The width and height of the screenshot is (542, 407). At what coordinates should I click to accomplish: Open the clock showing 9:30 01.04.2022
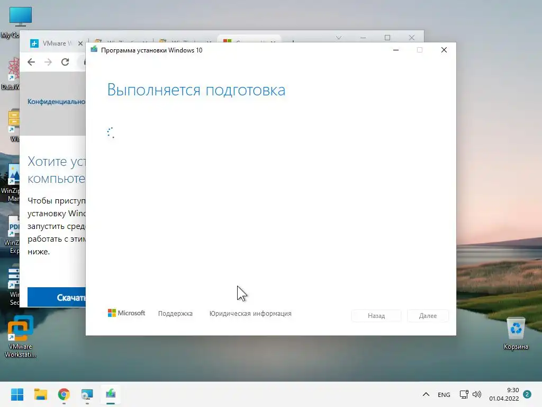pos(504,394)
